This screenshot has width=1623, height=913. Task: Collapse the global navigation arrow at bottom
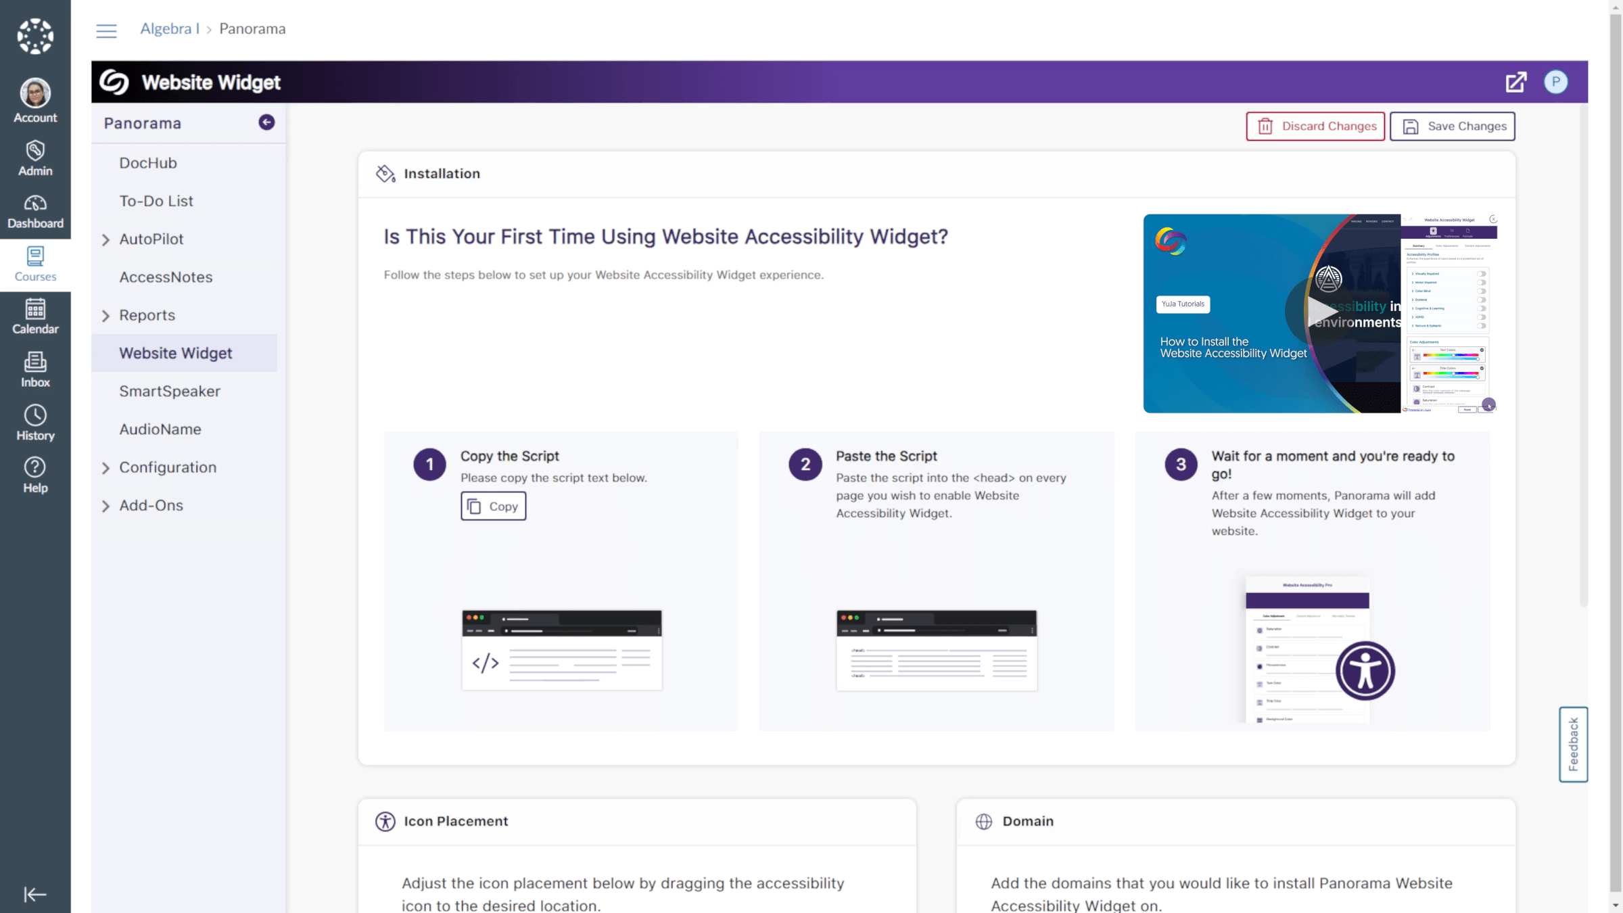35,894
